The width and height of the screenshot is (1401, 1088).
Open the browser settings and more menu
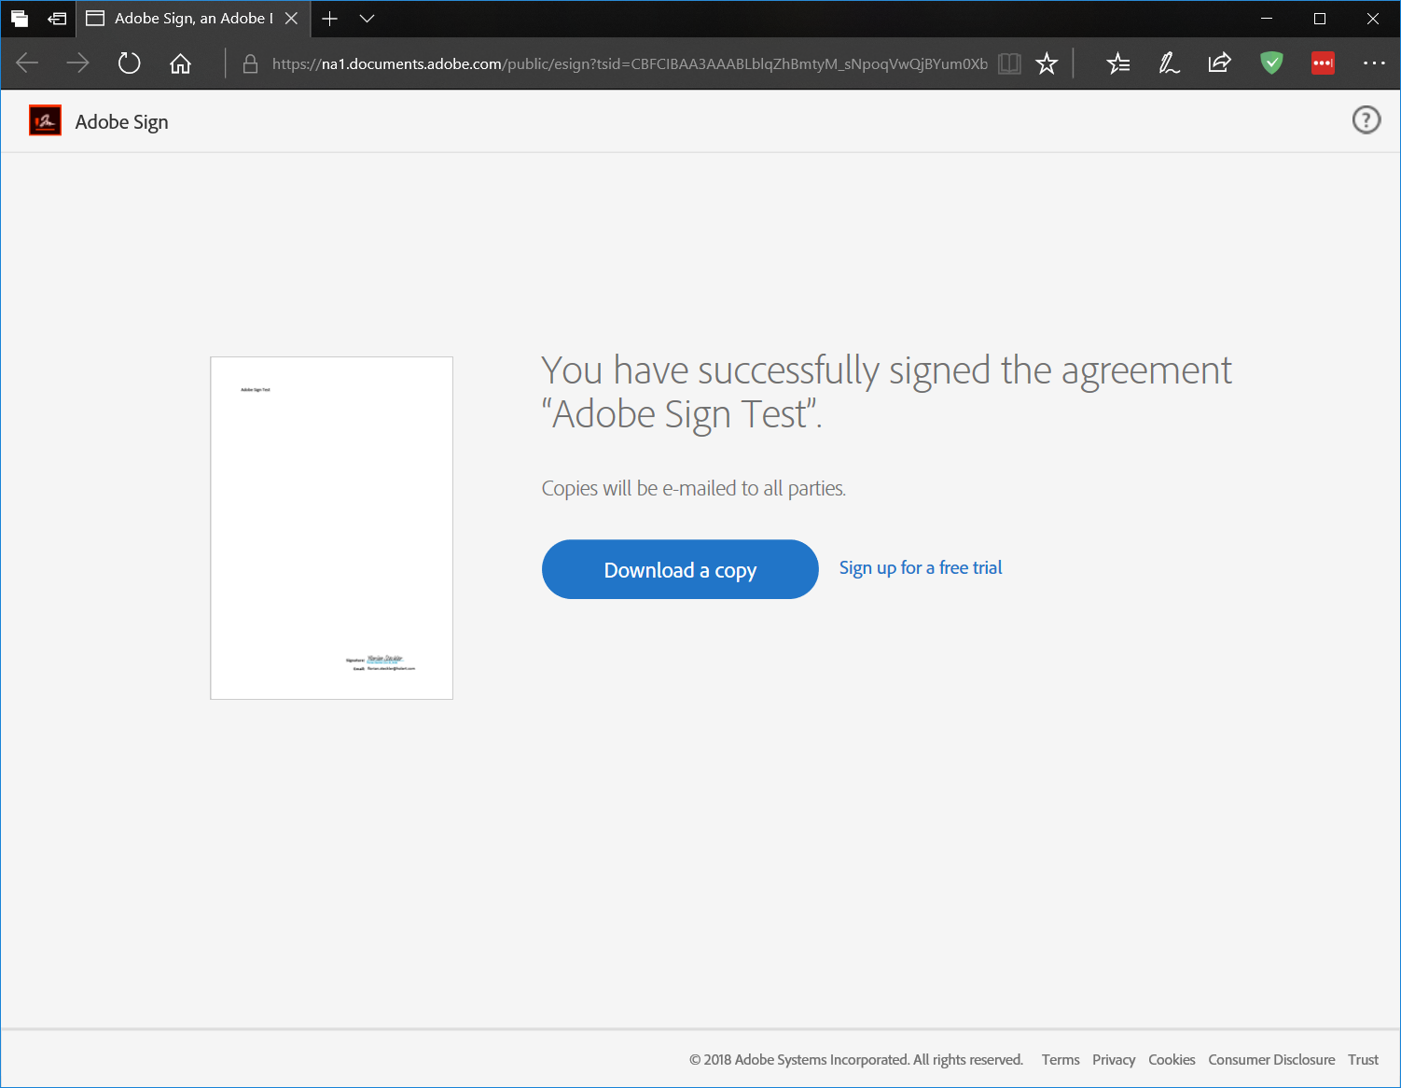point(1374,63)
